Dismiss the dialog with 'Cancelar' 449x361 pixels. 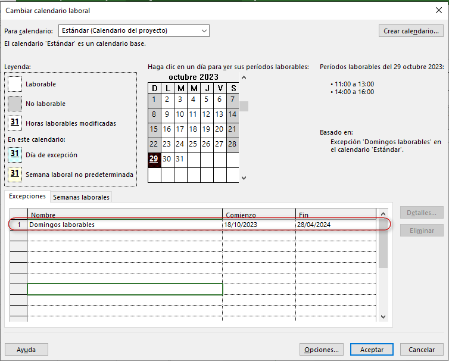tap(422, 350)
